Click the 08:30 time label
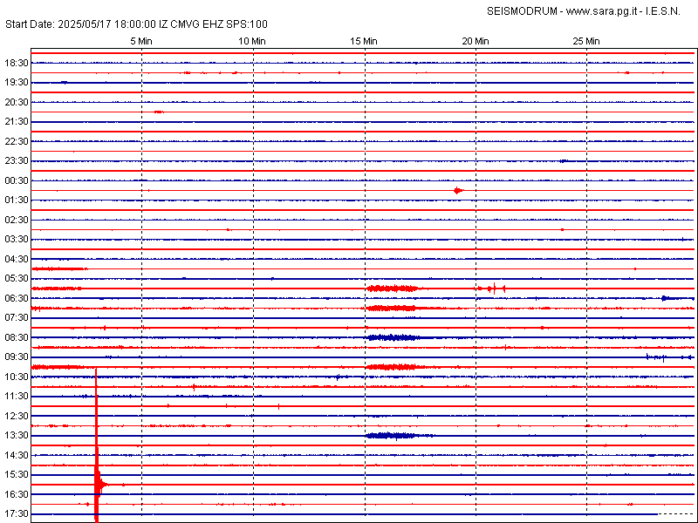The image size is (698, 523). pyautogui.click(x=17, y=337)
